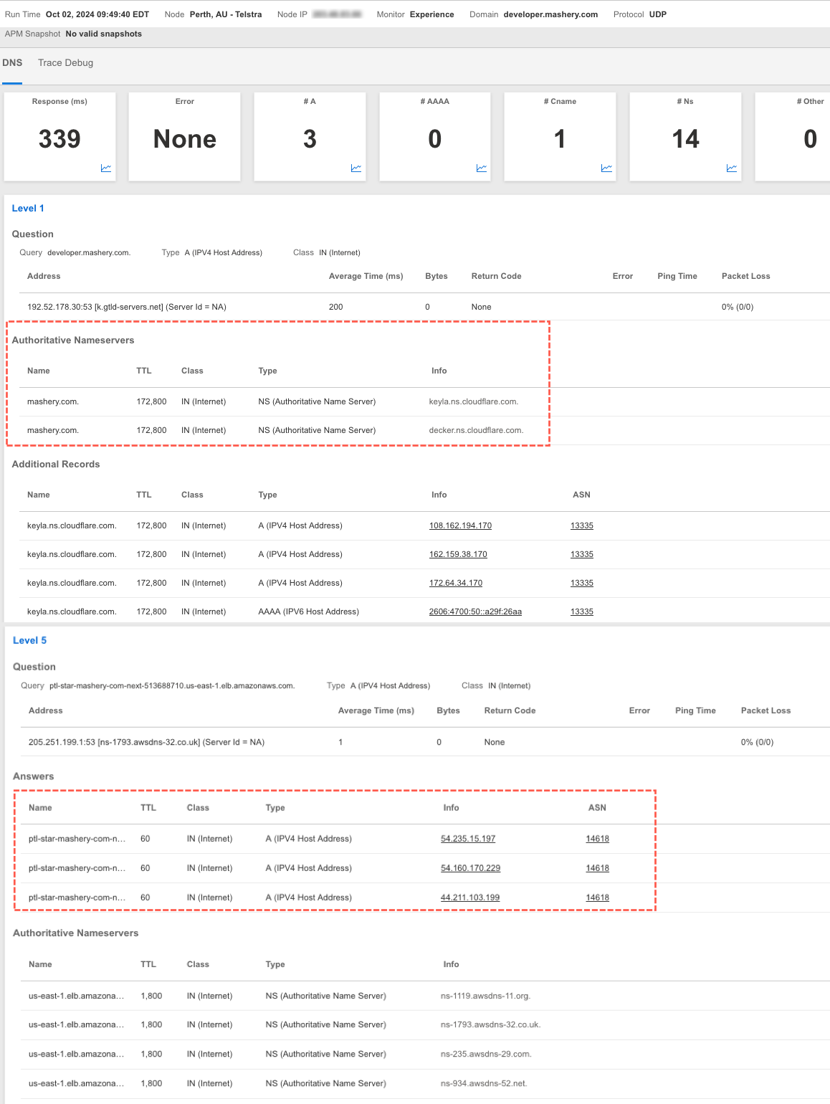Click Run Time value Oct 02, 2024

[97, 14]
